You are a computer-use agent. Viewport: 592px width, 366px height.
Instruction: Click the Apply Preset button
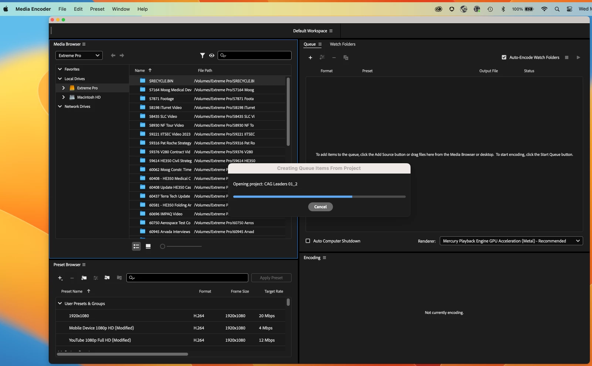271,278
